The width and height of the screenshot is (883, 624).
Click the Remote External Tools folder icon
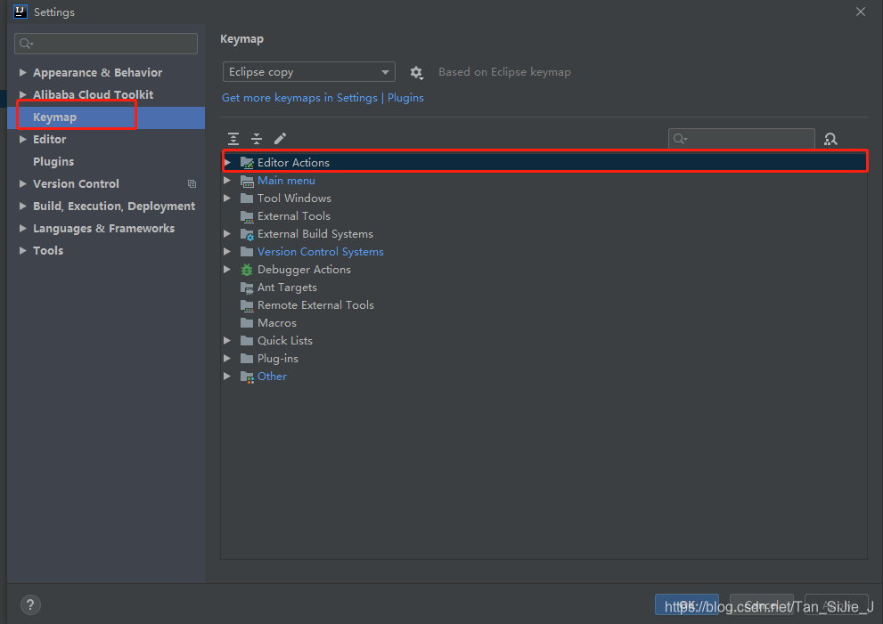(x=247, y=305)
